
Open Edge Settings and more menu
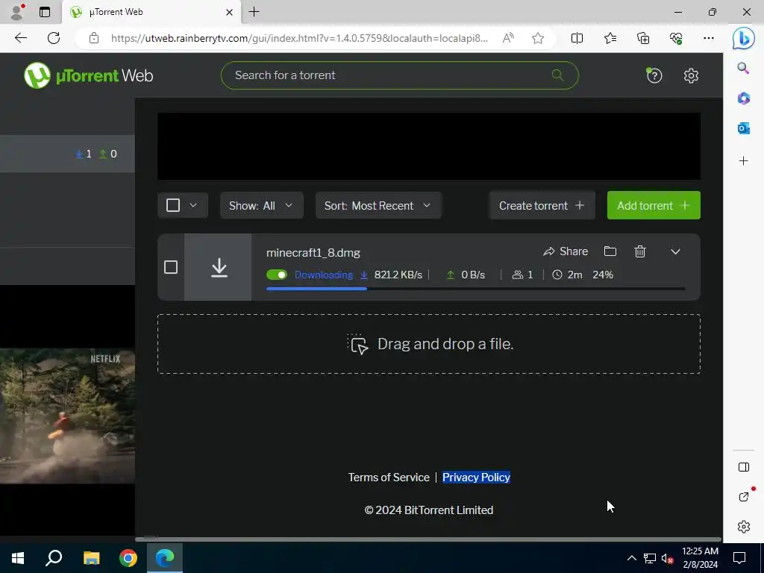coord(709,38)
